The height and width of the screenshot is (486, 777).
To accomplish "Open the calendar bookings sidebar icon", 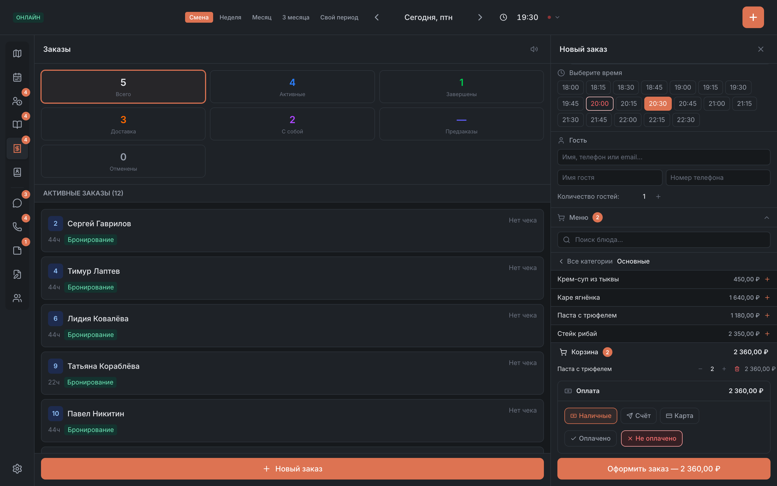I will pyautogui.click(x=17, y=77).
